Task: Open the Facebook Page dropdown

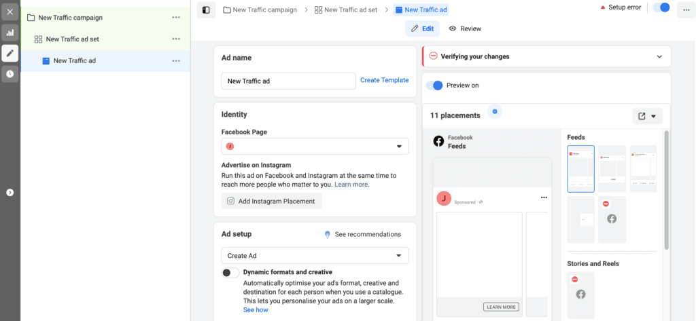Action: pos(315,147)
